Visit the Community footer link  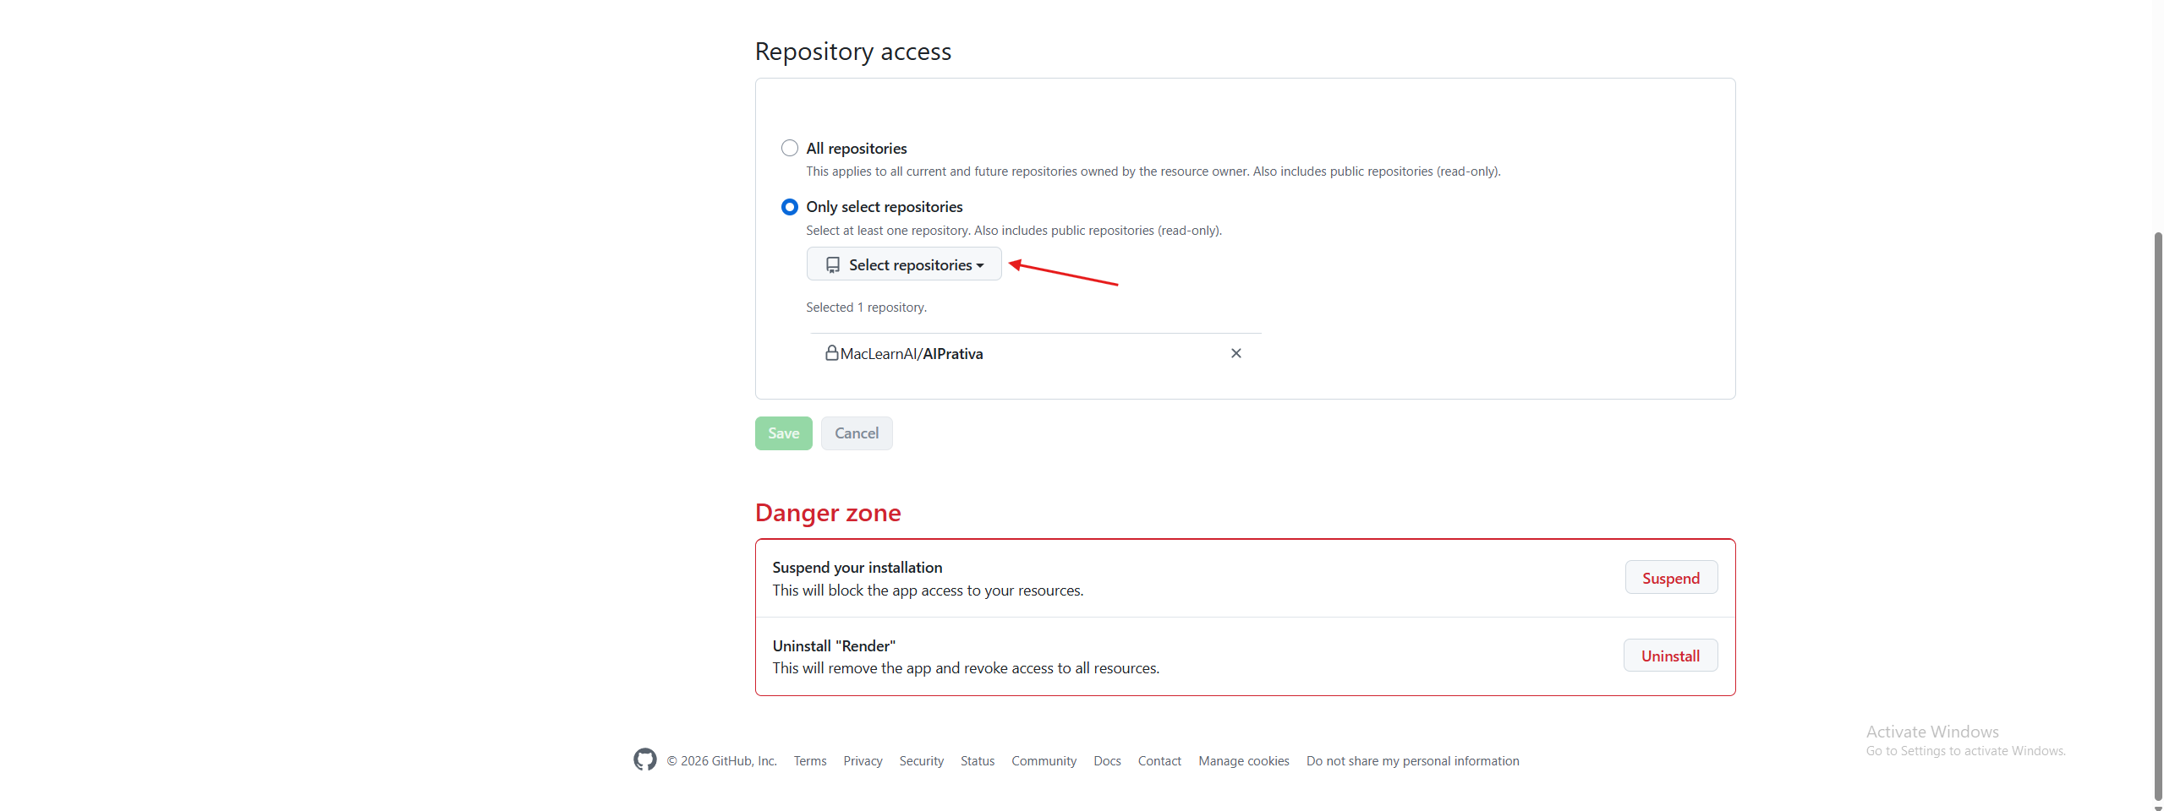[1044, 761]
